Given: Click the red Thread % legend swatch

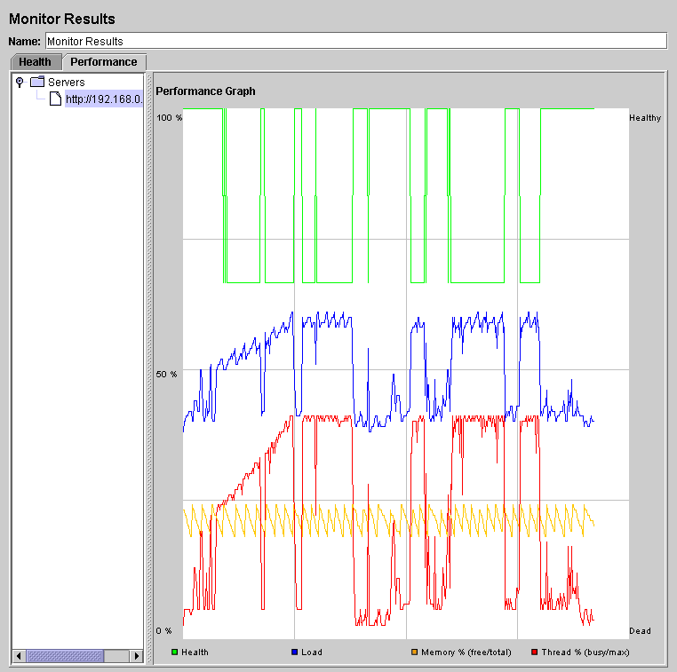Looking at the screenshot, I should pos(534,652).
